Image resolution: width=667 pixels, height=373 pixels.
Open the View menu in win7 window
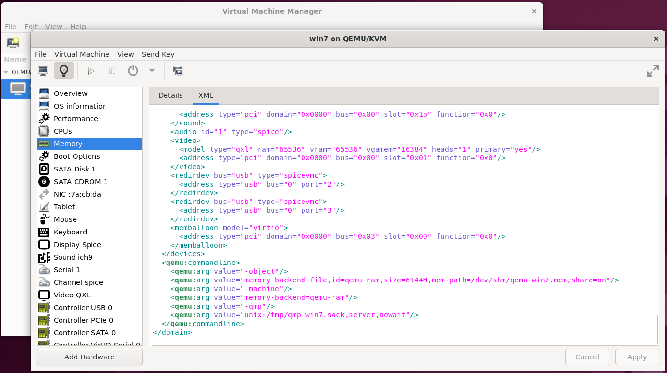pyautogui.click(x=125, y=54)
